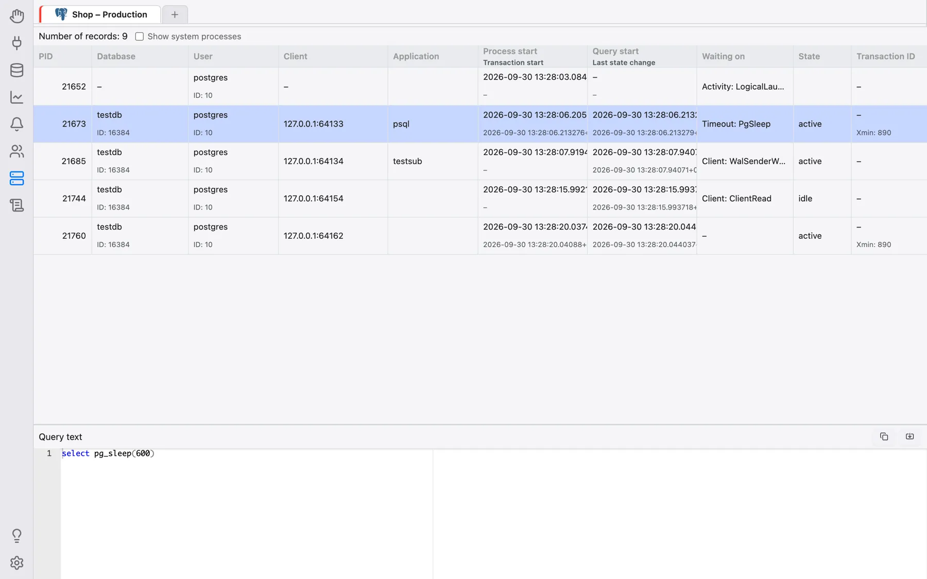Click the Number of records: 9 label
Screen dimensions: 927x579
coord(83,37)
